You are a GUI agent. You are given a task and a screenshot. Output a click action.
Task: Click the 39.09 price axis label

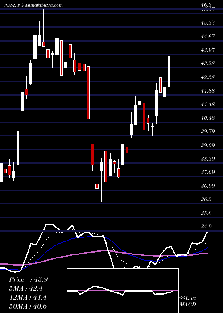[208, 145]
